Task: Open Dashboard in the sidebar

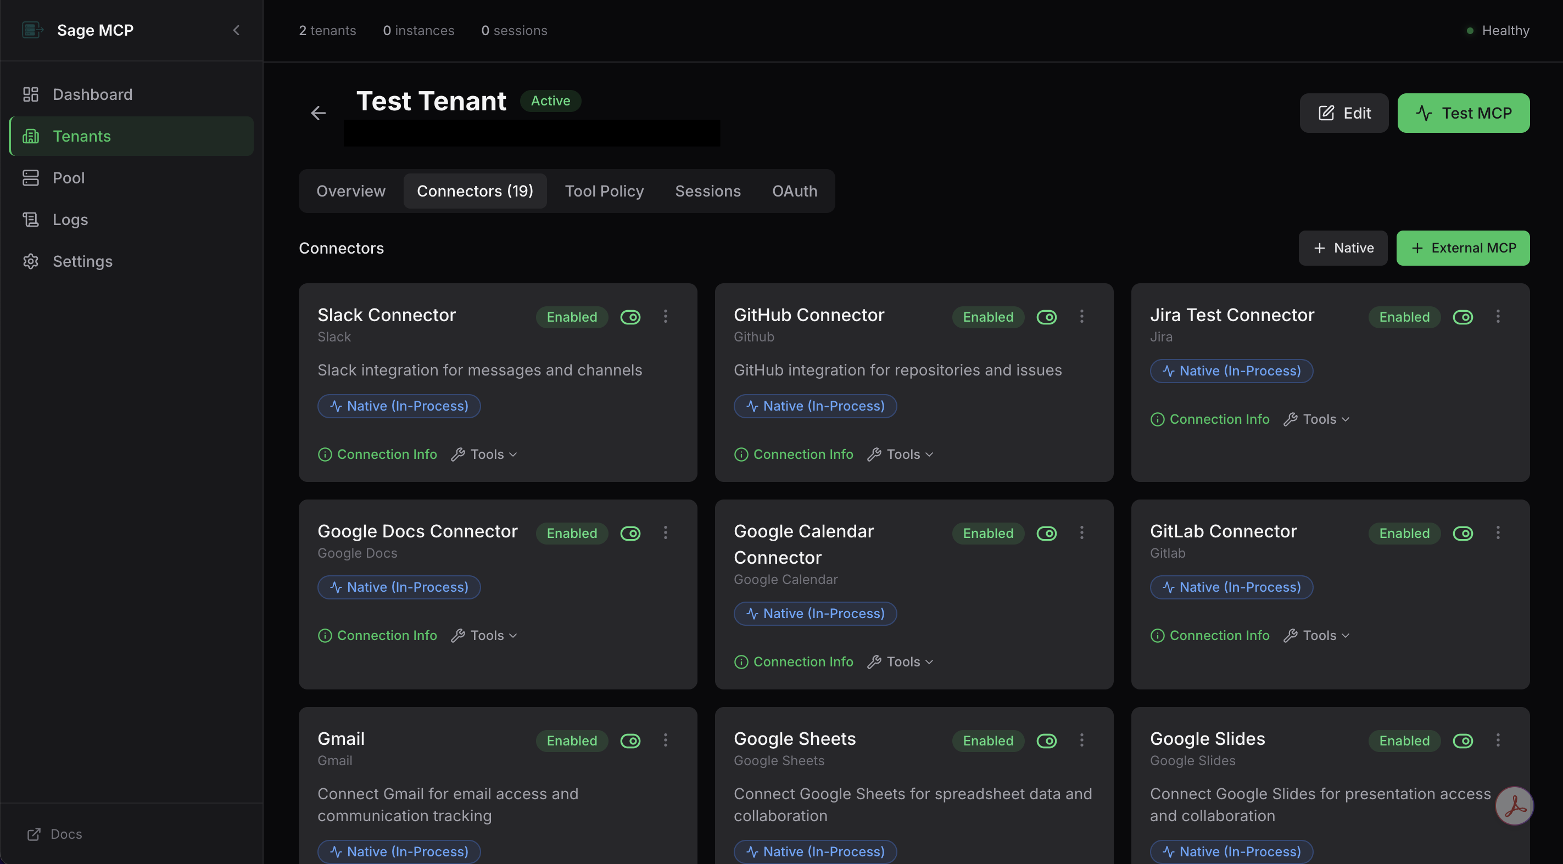Action: [132, 94]
